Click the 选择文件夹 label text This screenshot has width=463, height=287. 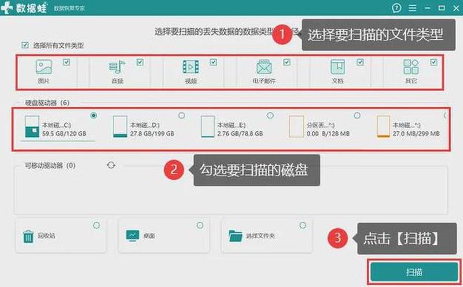point(260,236)
